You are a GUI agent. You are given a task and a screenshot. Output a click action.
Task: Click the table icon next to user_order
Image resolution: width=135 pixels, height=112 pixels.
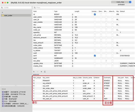[x=3, y=15]
